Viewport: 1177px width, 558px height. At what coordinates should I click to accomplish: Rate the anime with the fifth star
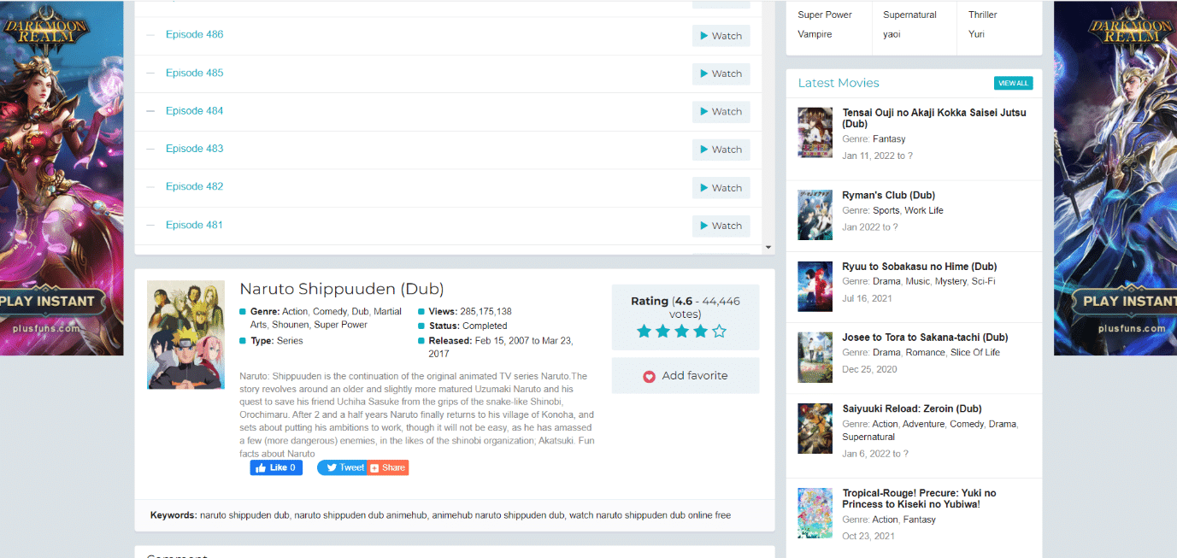pos(719,331)
